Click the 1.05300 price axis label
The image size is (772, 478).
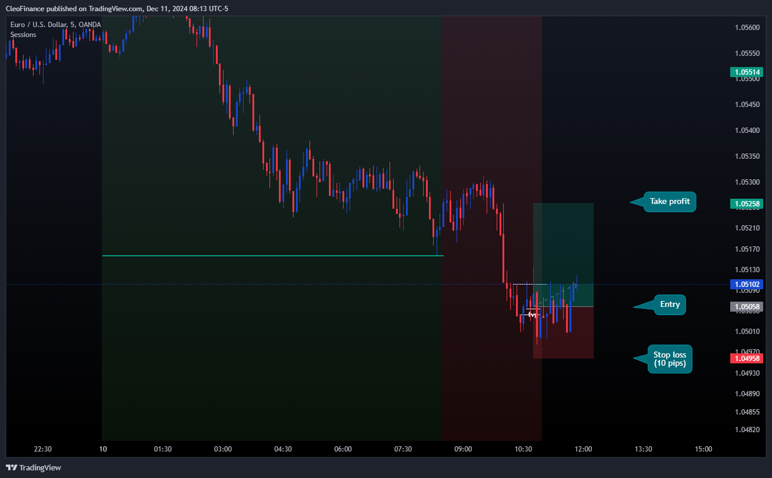(x=747, y=182)
